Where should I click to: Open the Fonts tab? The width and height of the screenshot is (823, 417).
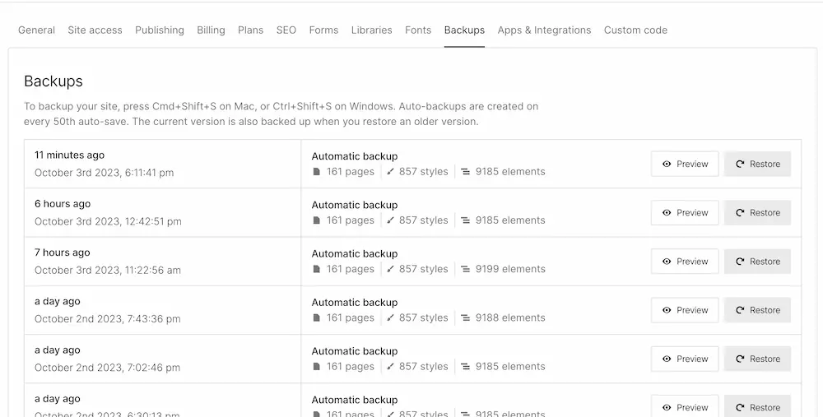click(x=418, y=30)
